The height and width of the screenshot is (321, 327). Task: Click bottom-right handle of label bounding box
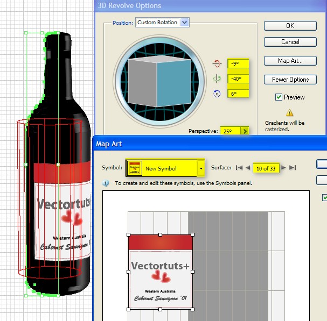pos(192,309)
